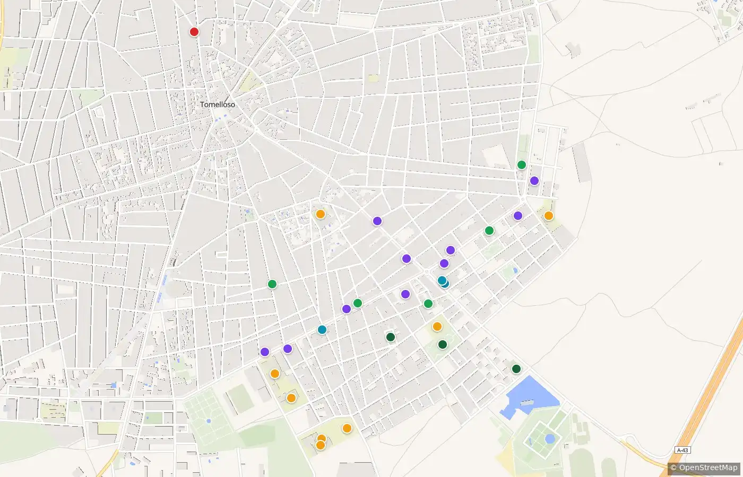Select the westernmost light green marker
Viewport: 743px width, 477px height.
272,284
